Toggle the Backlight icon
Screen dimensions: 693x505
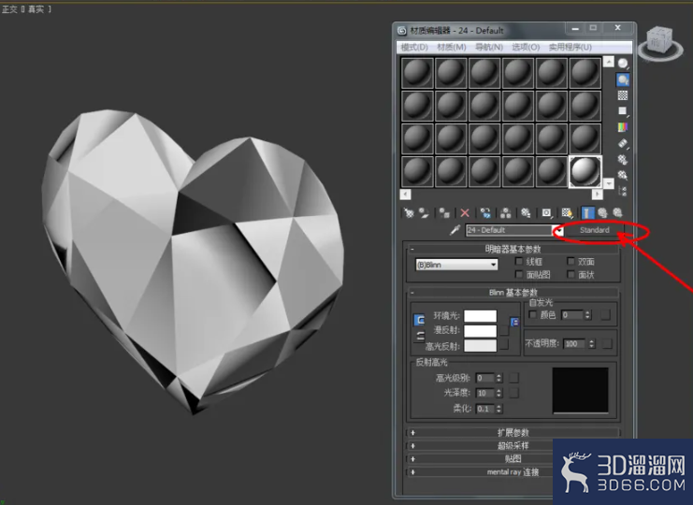tap(623, 79)
